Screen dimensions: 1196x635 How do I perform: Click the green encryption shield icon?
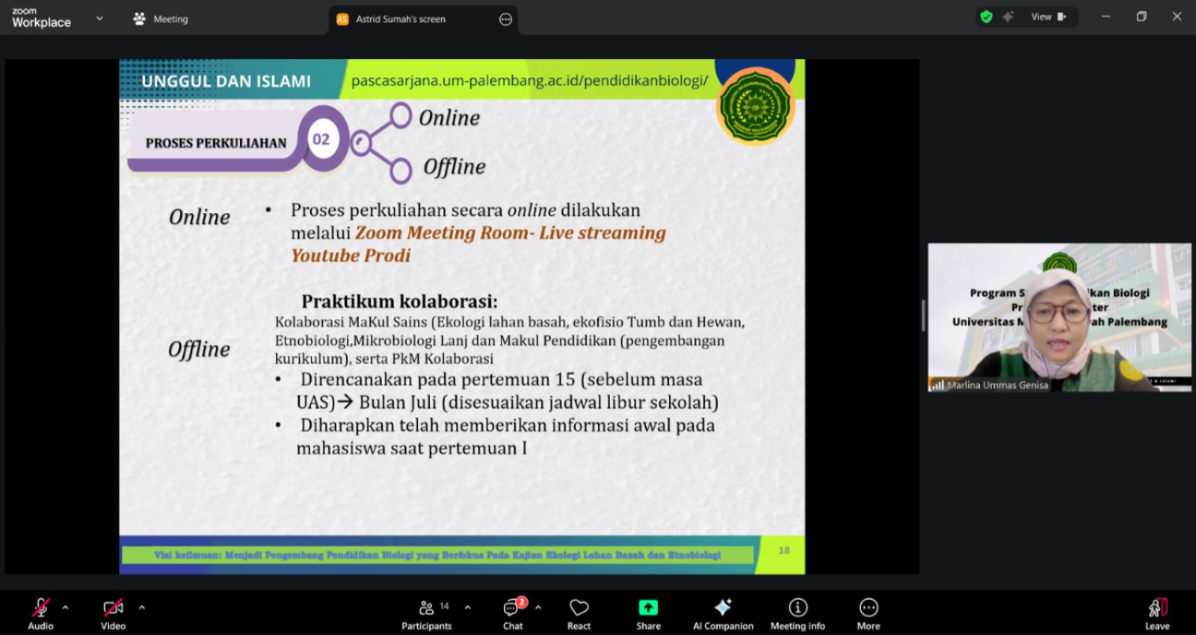click(987, 17)
